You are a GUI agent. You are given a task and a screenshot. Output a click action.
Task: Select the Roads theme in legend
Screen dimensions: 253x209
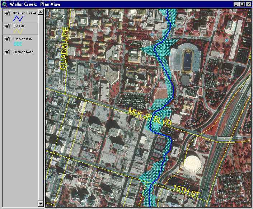19,26
